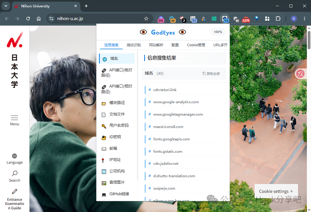The image size is (311, 212).
Task: Select the 域名 category in GodEyes sidebar
Action: (x=117, y=59)
